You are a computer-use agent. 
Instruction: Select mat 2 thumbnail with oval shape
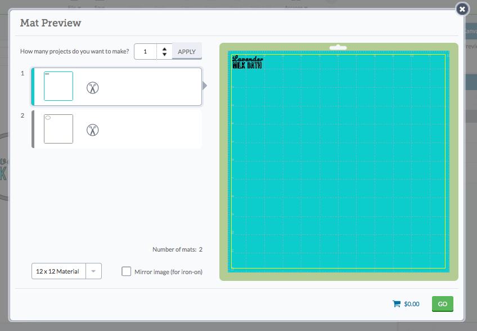(x=58, y=129)
